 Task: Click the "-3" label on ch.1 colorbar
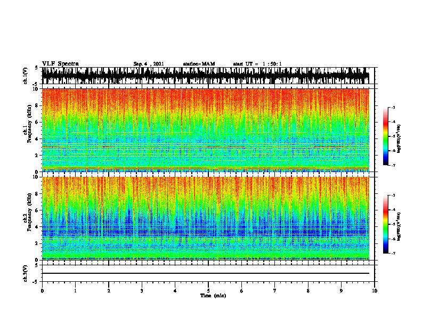393,107
